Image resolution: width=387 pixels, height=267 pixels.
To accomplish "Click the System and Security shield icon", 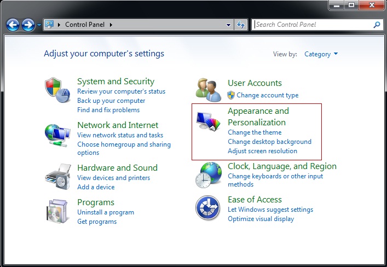I will (57, 90).
